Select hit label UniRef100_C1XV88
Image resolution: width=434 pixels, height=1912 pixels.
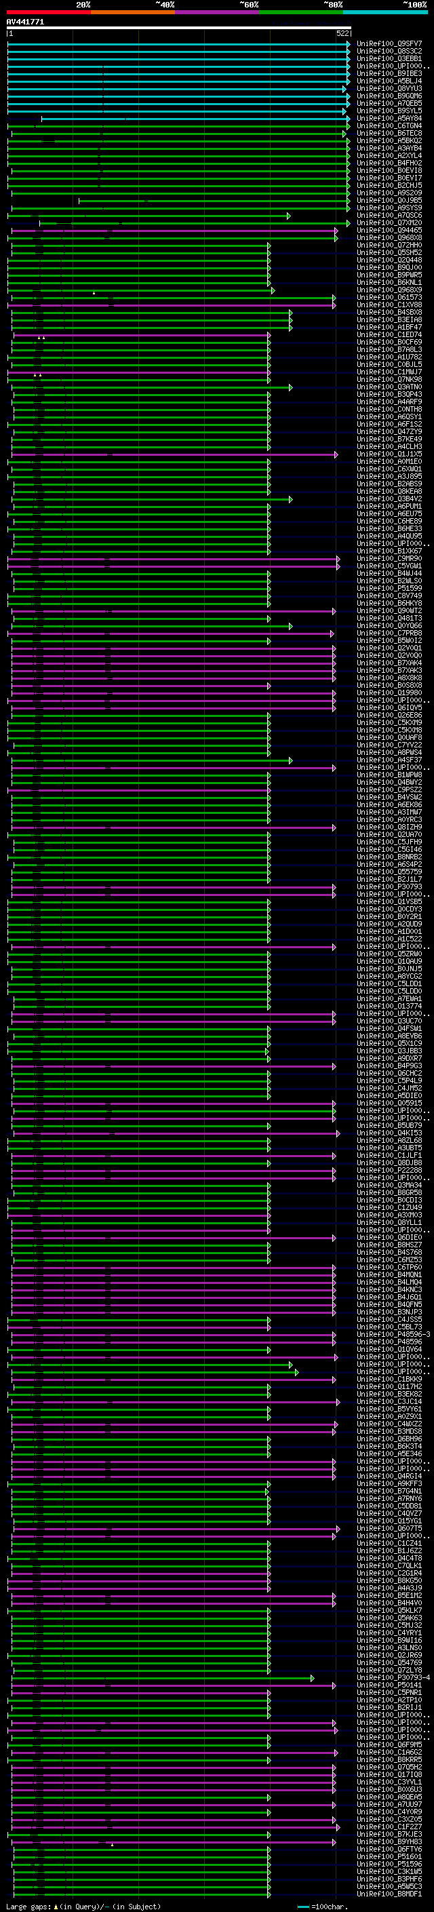point(389,305)
